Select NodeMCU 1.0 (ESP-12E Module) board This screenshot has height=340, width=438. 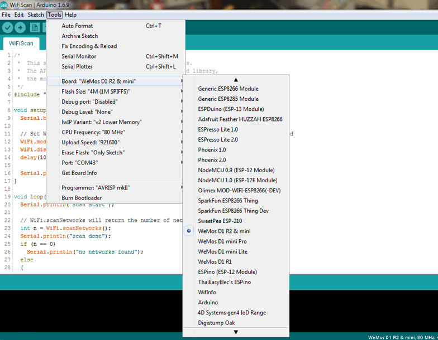(x=236, y=181)
